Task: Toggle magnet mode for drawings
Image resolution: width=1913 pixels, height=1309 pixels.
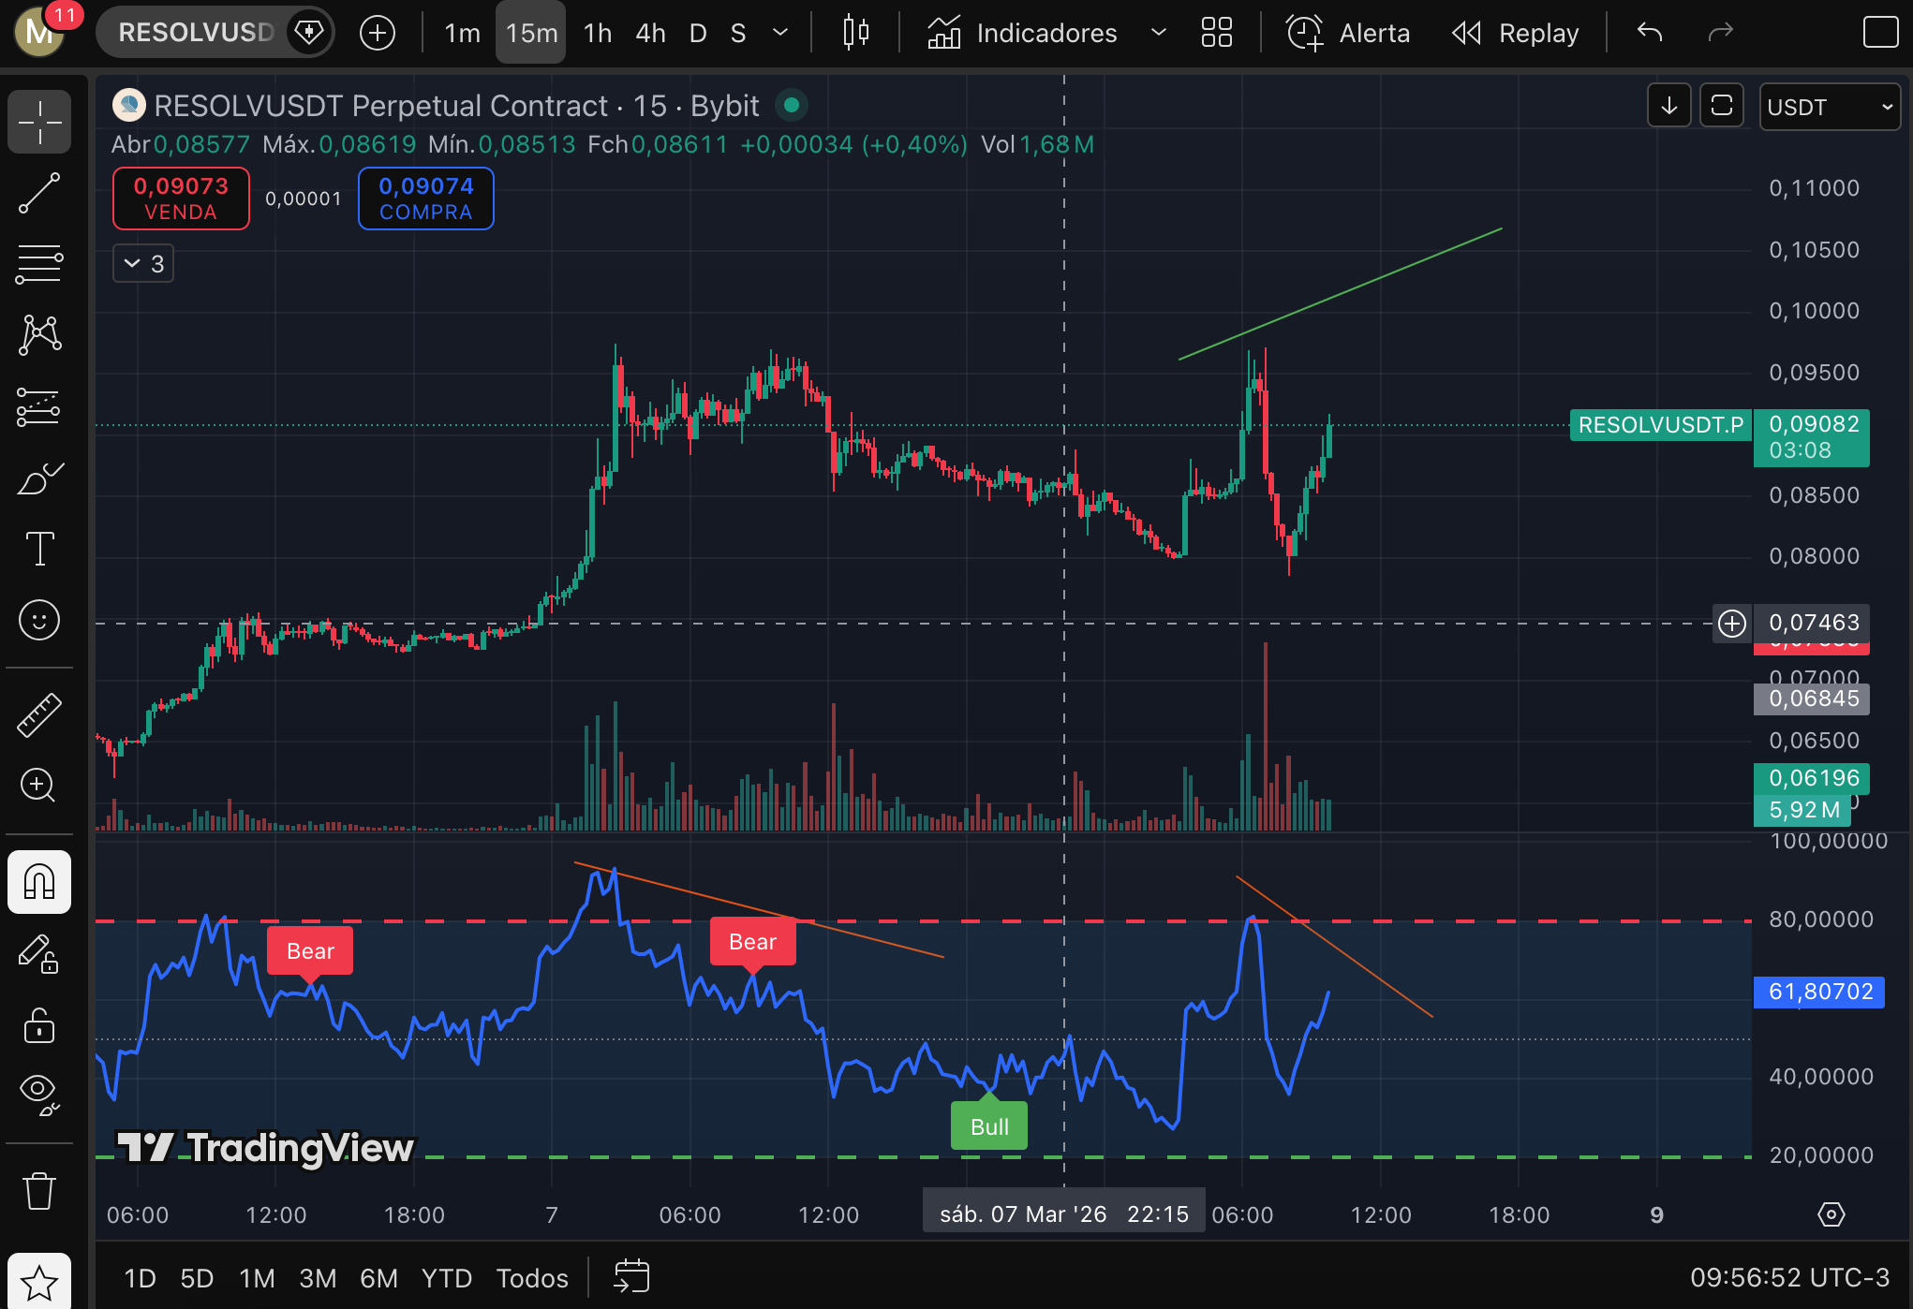Action: click(x=39, y=881)
